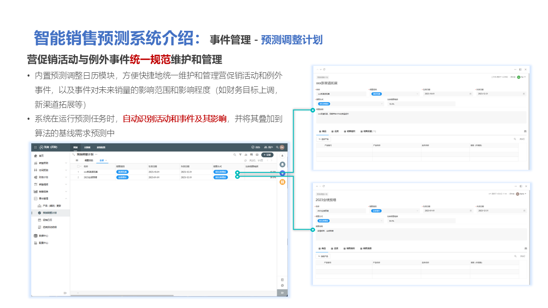Screen dimensions: 548x308
Task: Click select-products button in xxx新渠道拓展 window
Action: tap(323, 139)
